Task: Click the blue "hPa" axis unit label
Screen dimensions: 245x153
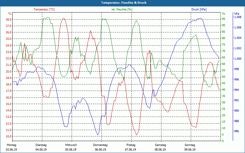Action: (x=237, y=13)
